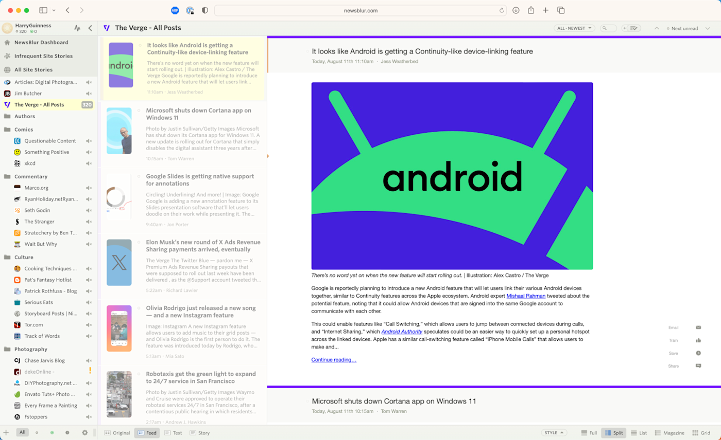Click the Infrequent Site Stories icon
The width and height of the screenshot is (721, 440).
click(7, 56)
